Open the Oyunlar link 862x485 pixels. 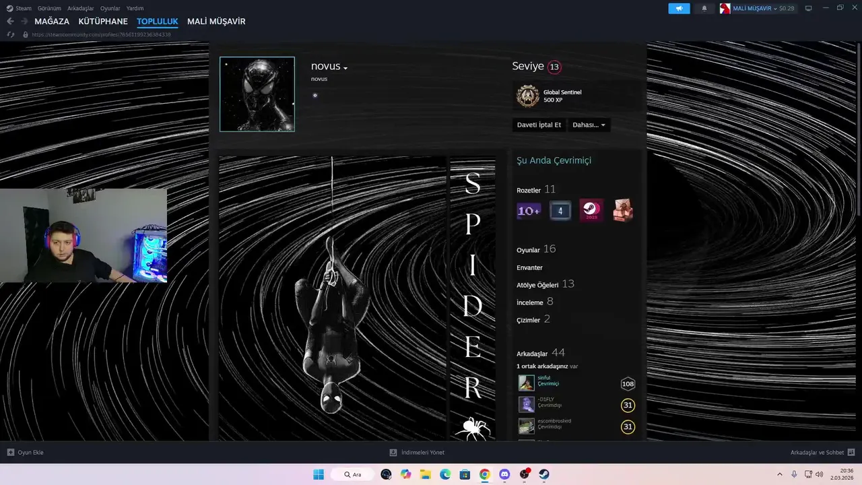click(528, 250)
